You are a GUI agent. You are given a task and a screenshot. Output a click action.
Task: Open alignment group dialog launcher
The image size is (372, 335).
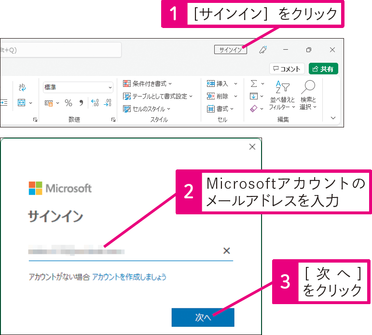click(35, 120)
